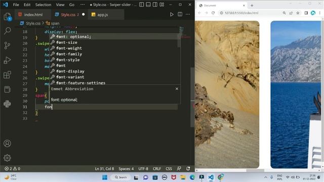Select the font-variant suggestion

coord(115,77)
